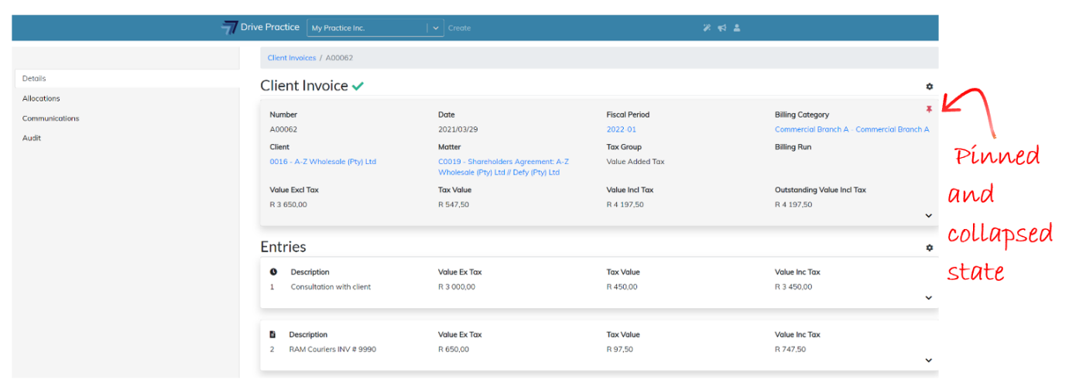Open the user profile icon
The width and height of the screenshot is (1069, 387).
737,28
